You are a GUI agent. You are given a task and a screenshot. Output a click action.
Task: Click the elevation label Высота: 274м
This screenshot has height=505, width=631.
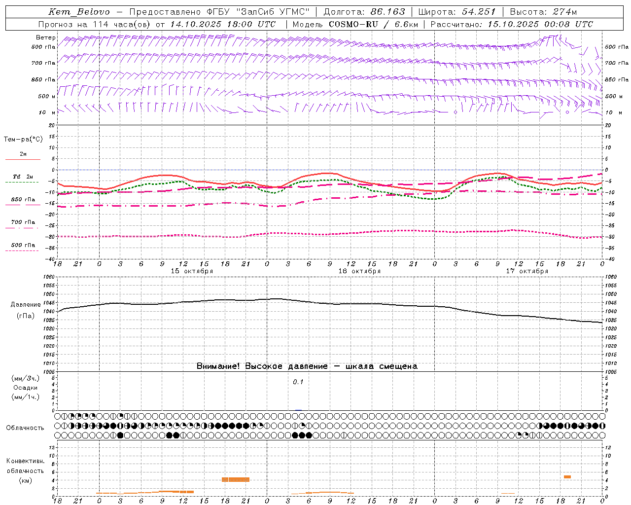(x=543, y=12)
